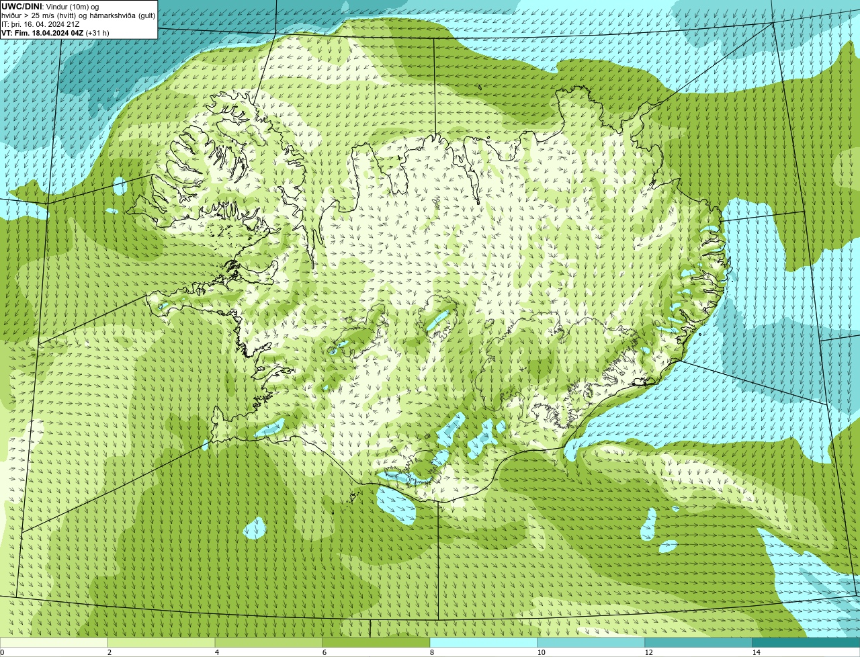Click the 12–14 m/s teal legend swatch
Screen dimensions: 860x657
point(699,642)
